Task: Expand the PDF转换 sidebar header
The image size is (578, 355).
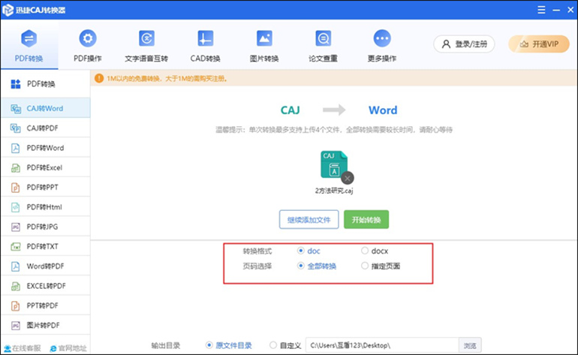Action: [x=45, y=84]
